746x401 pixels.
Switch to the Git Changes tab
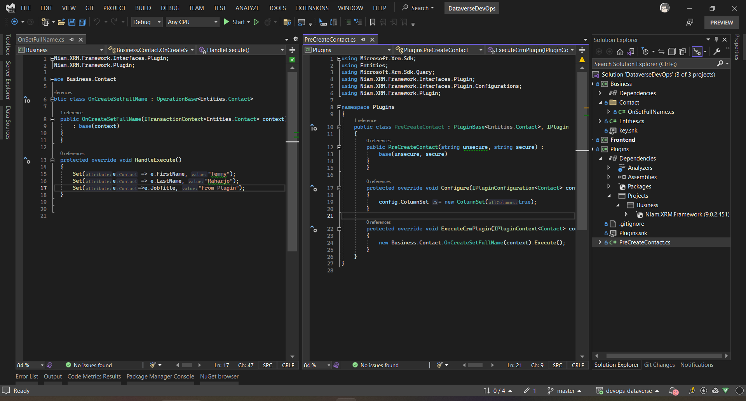(x=659, y=365)
